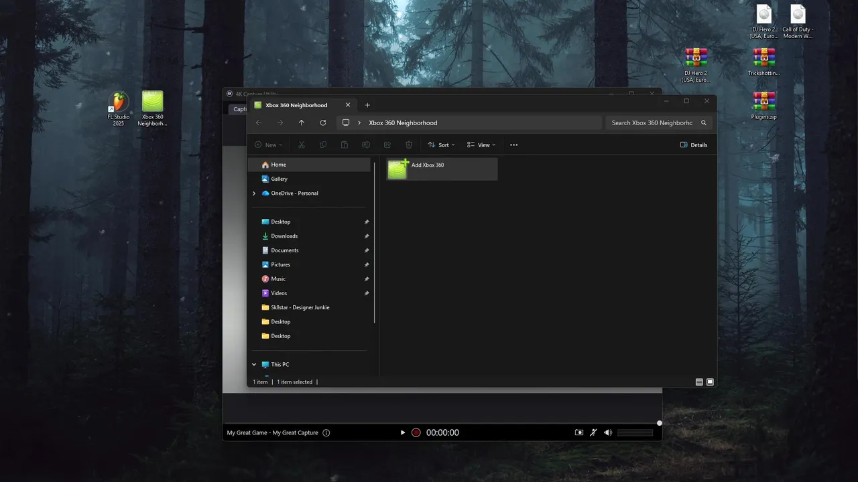Click the '1 item selected' status text

(295, 382)
